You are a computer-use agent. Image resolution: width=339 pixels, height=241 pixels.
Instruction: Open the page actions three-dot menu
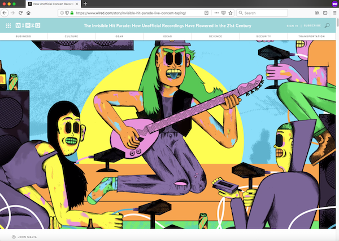point(215,12)
